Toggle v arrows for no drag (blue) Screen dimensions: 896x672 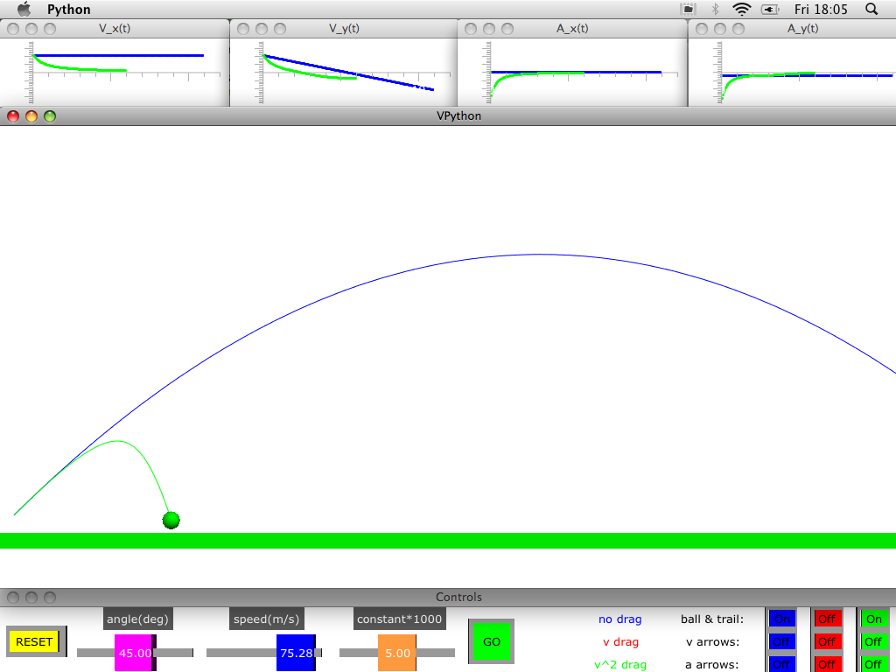[x=781, y=641]
